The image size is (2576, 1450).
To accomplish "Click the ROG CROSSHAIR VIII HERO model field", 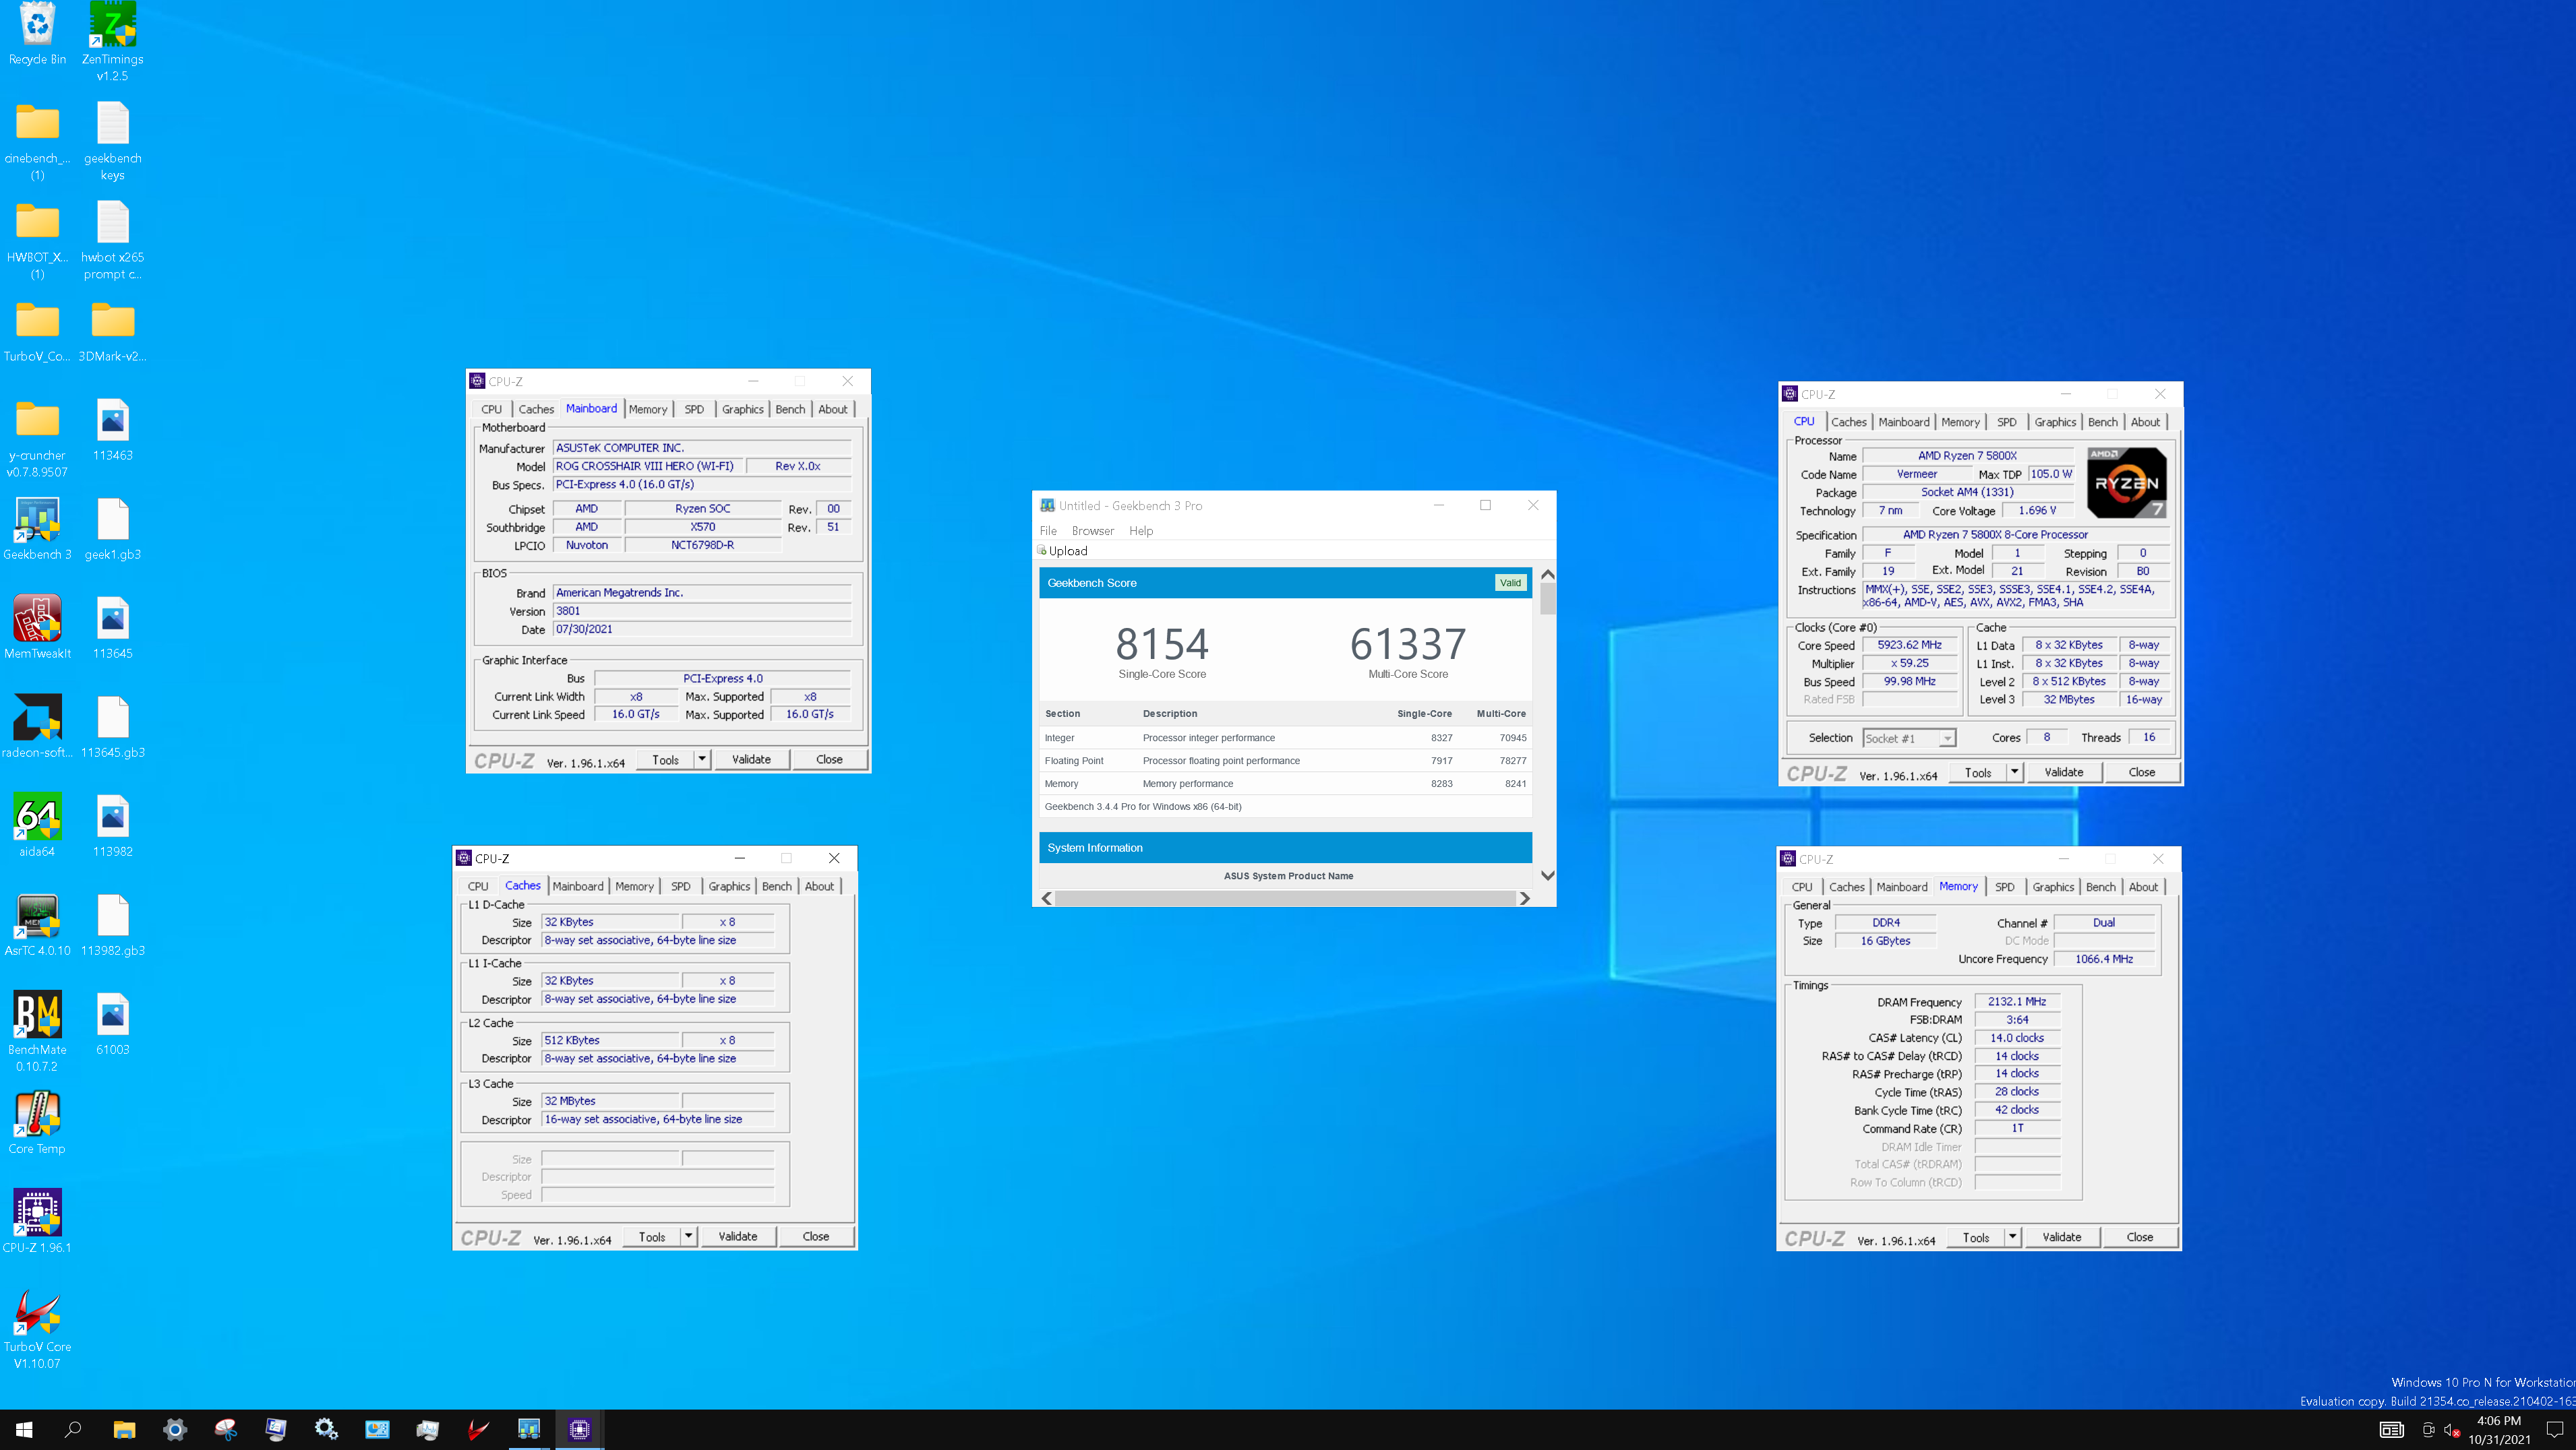I will coord(648,467).
